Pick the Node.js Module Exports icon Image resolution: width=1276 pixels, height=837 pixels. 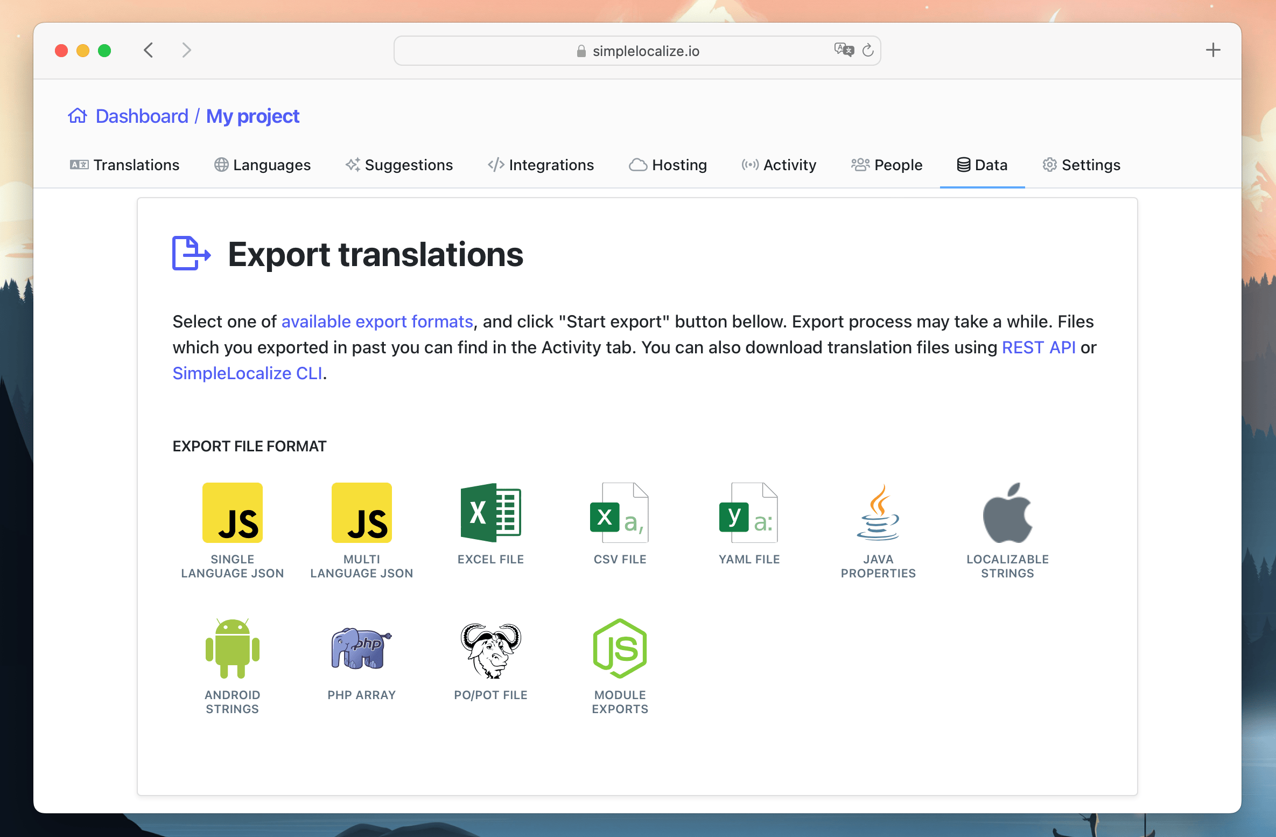[620, 648]
